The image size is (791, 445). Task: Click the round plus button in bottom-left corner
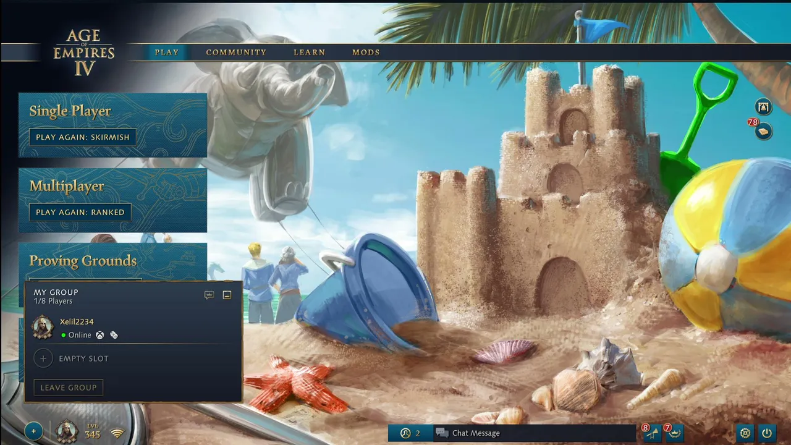[33, 431]
